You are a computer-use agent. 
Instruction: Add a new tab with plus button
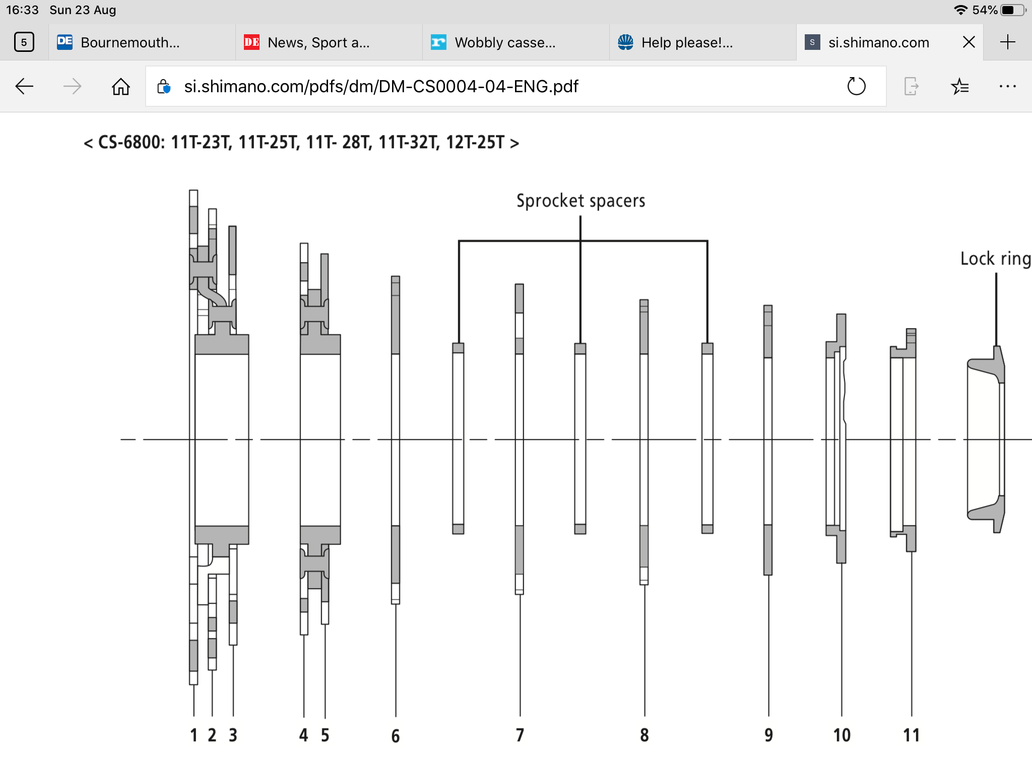tap(1008, 42)
